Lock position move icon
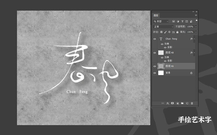Viewport: 217px width, 135px height. [x=169, y=32]
